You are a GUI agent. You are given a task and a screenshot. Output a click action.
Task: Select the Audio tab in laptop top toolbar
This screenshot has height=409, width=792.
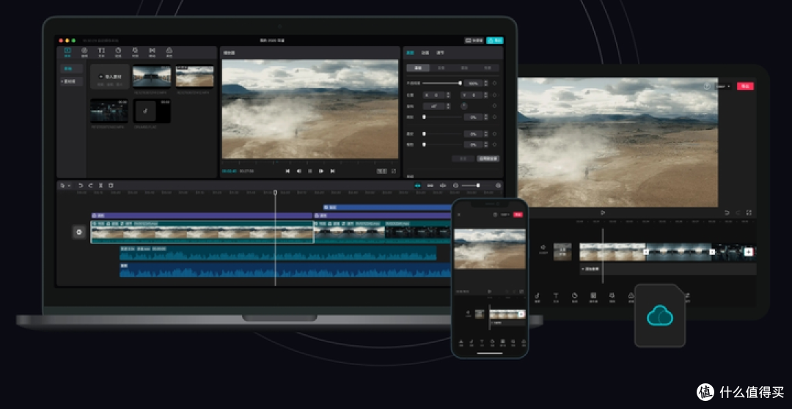(84, 52)
